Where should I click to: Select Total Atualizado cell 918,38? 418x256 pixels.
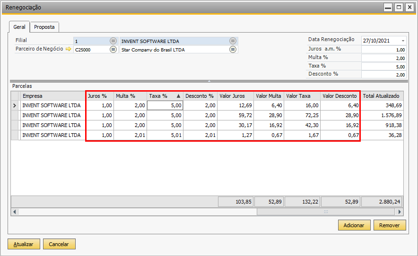click(x=382, y=125)
